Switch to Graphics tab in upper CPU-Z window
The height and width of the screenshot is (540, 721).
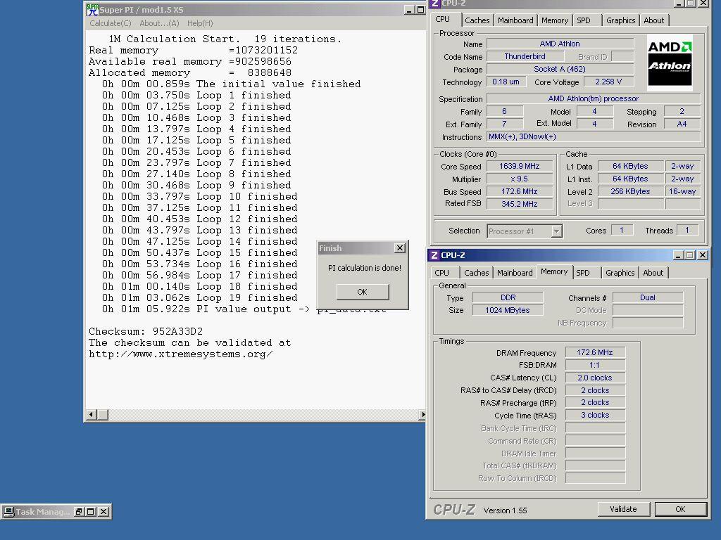(620, 20)
